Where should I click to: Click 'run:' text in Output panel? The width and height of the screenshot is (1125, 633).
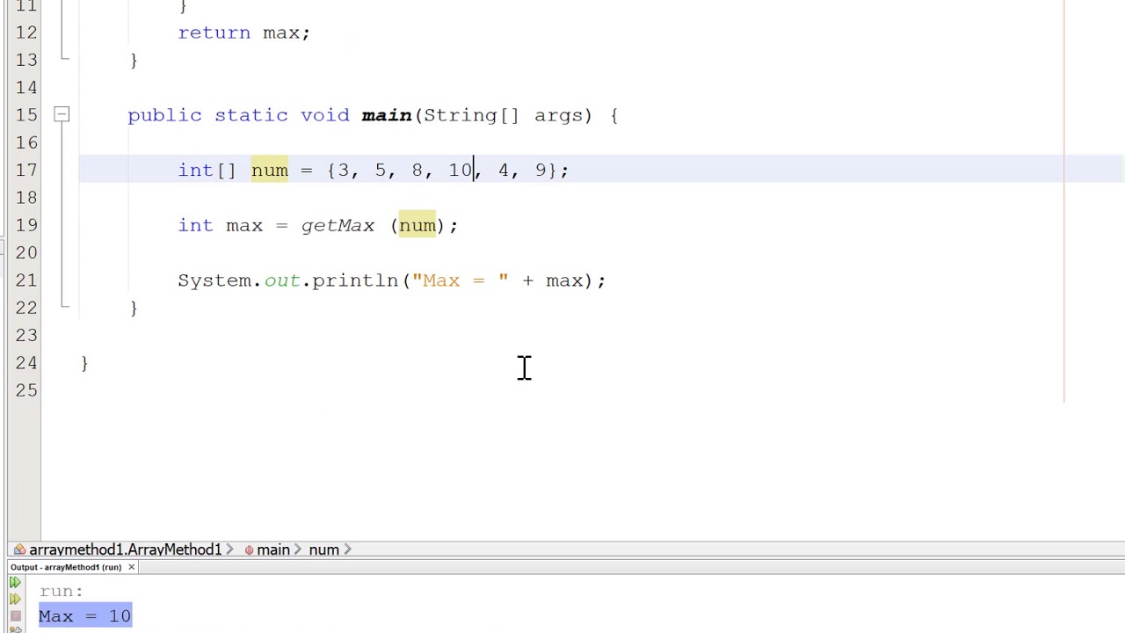(61, 591)
